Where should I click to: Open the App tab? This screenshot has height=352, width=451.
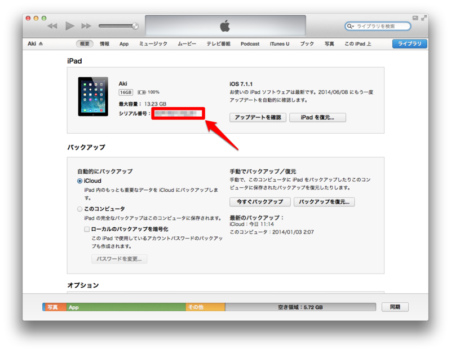[124, 44]
